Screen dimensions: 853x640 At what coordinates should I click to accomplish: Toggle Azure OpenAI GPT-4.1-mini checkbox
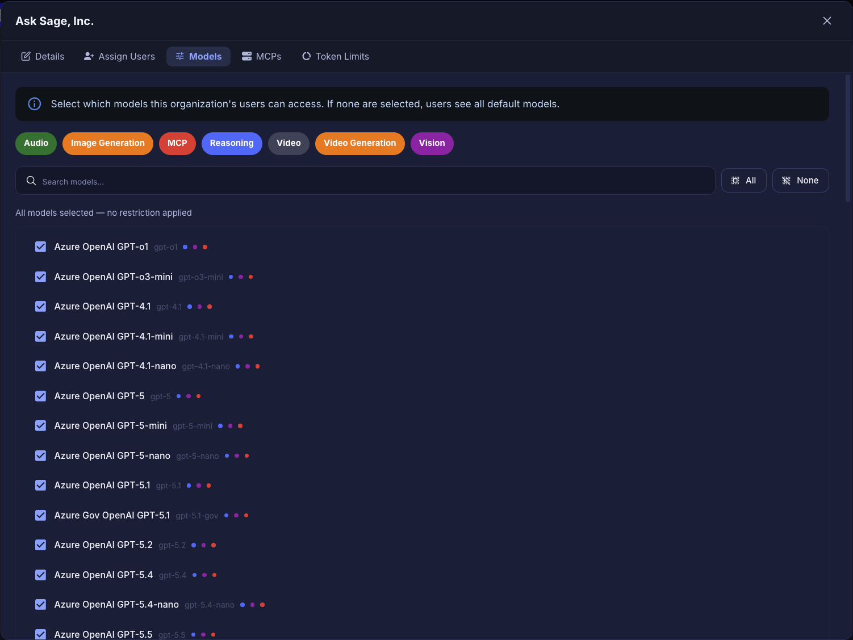tap(40, 336)
